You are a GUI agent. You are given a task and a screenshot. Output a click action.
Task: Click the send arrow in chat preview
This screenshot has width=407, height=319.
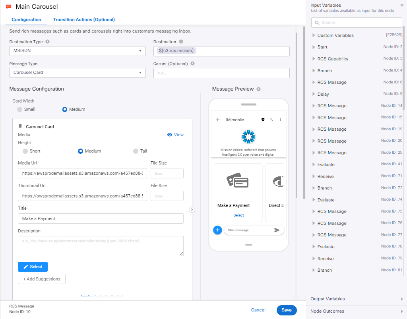tap(277, 230)
